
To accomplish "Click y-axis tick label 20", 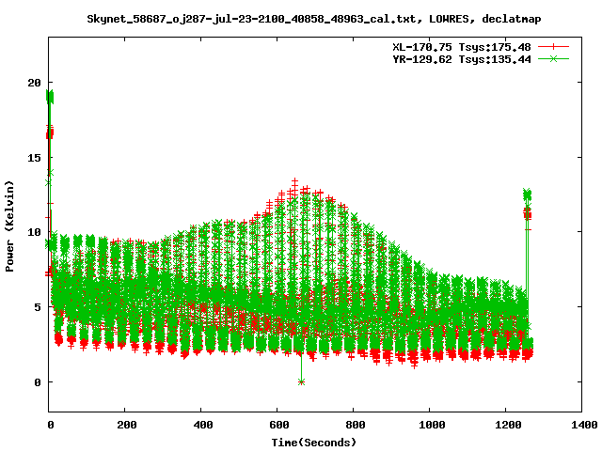I will 34,83.
